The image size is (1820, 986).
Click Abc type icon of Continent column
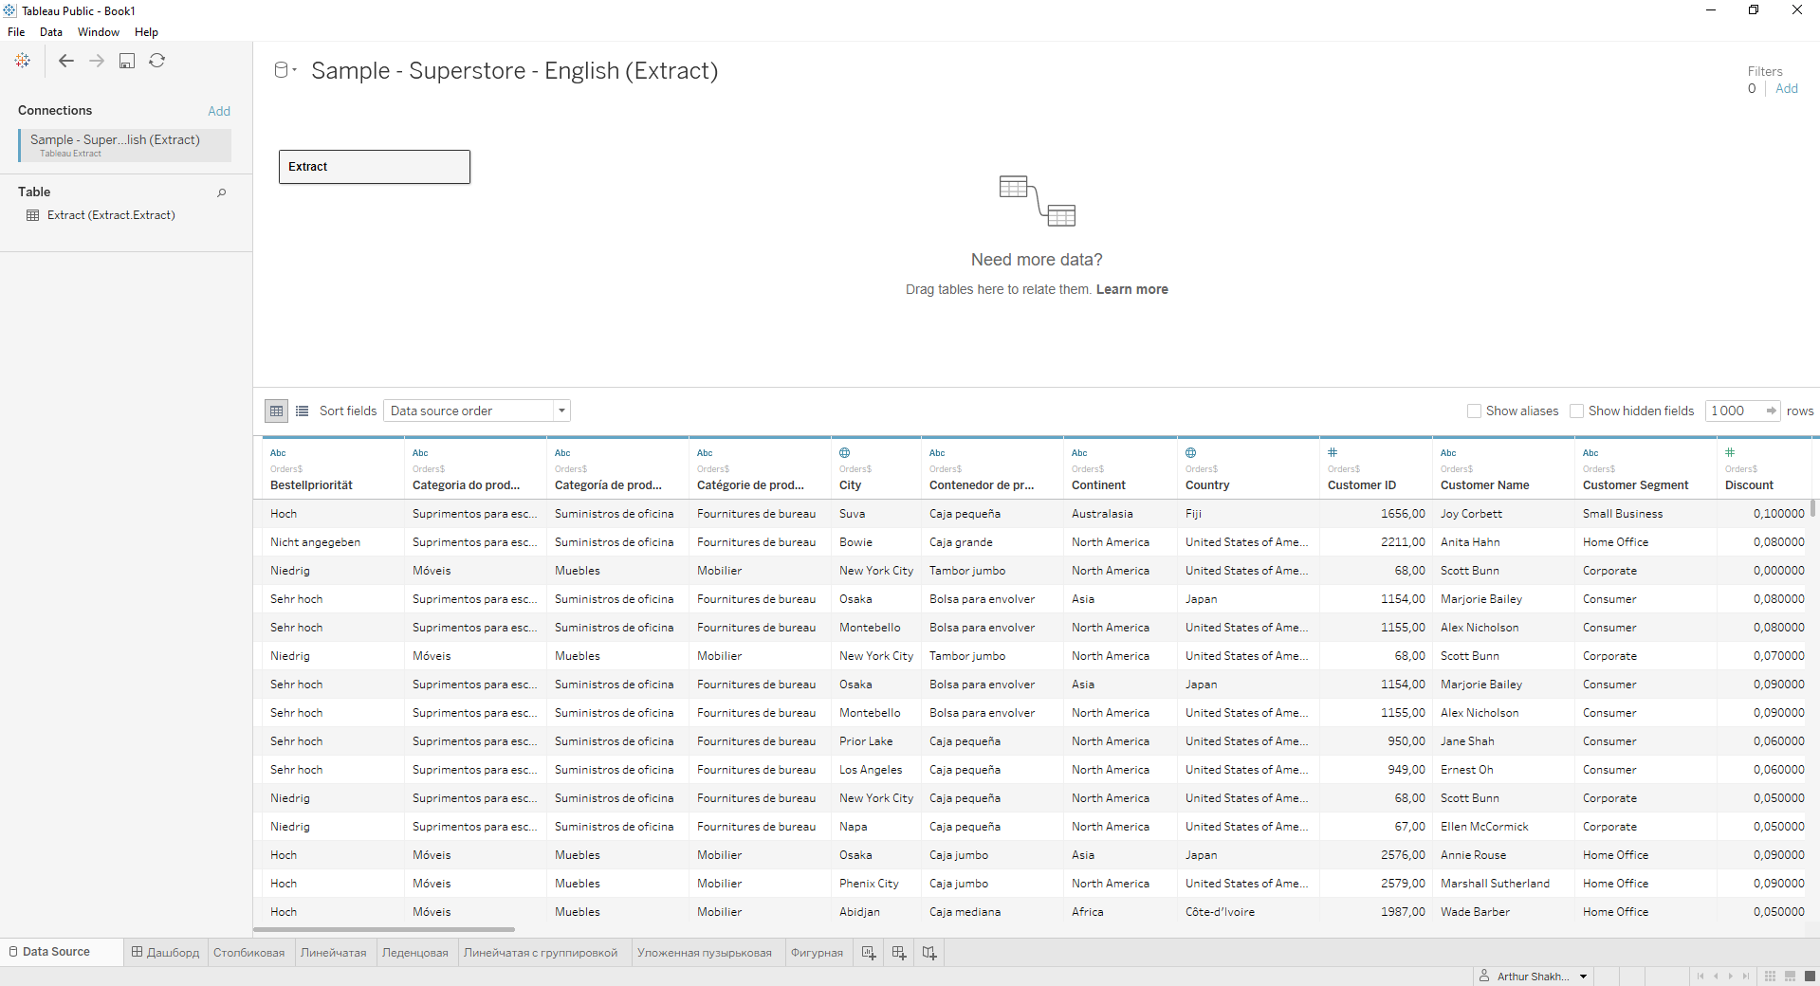click(1079, 453)
